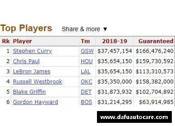This screenshot has width=175, height=126.
Task: Follow the LeBron James link
Action: point(31,71)
